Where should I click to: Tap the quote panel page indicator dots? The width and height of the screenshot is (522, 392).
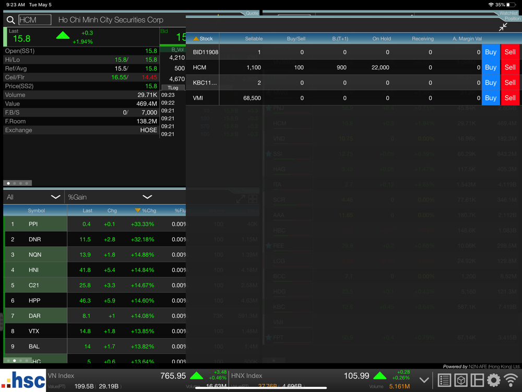click(x=18, y=183)
